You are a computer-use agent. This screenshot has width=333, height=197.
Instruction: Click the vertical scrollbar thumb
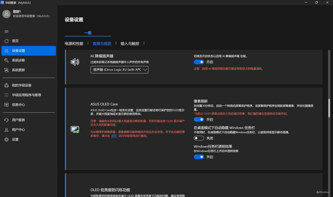(329, 108)
